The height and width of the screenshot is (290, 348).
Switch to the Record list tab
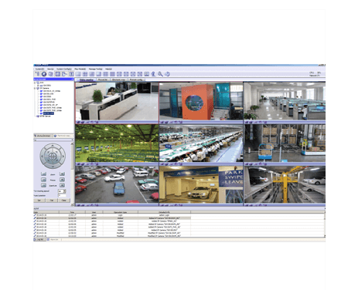click(103, 80)
